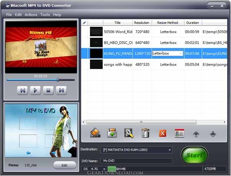Minimize the converter window
231x176 pixels.
[x=212, y=6]
